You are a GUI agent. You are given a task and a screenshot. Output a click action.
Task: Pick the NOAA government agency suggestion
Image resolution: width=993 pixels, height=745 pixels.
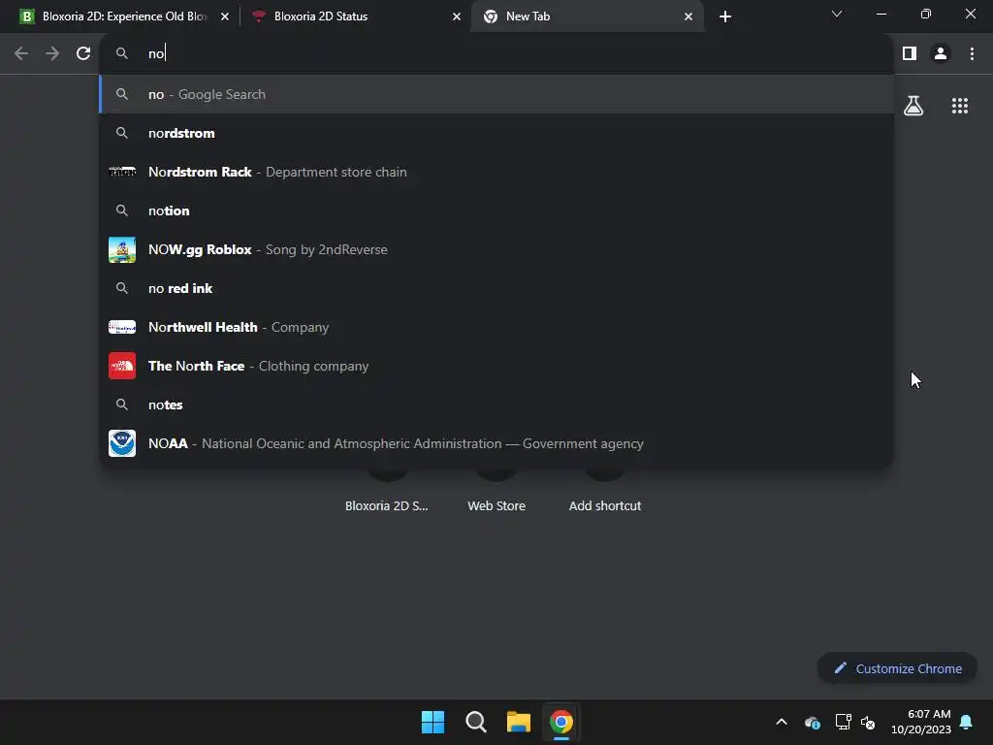click(496, 443)
